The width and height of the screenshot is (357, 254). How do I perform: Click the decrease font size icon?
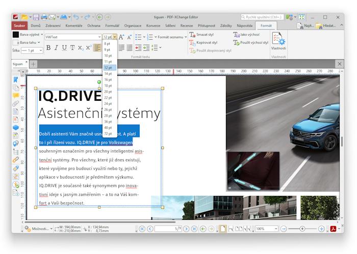[130, 37]
